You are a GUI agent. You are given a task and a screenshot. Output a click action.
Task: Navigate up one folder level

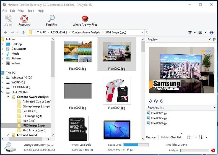23,32
